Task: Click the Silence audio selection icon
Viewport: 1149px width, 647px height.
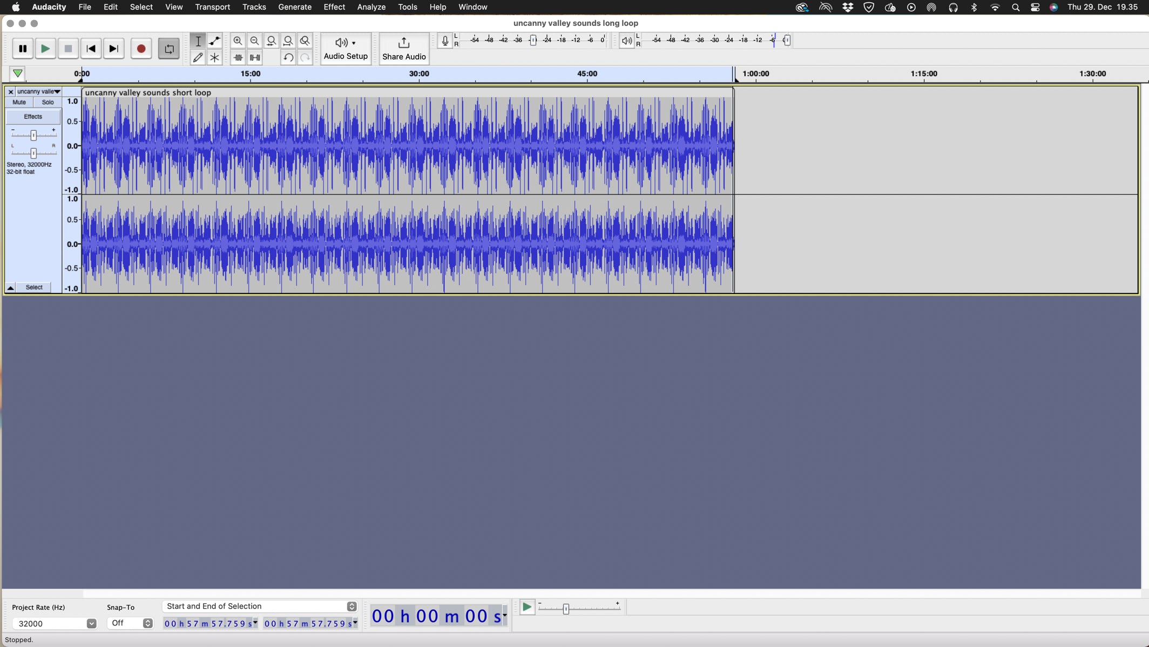Action: click(255, 58)
